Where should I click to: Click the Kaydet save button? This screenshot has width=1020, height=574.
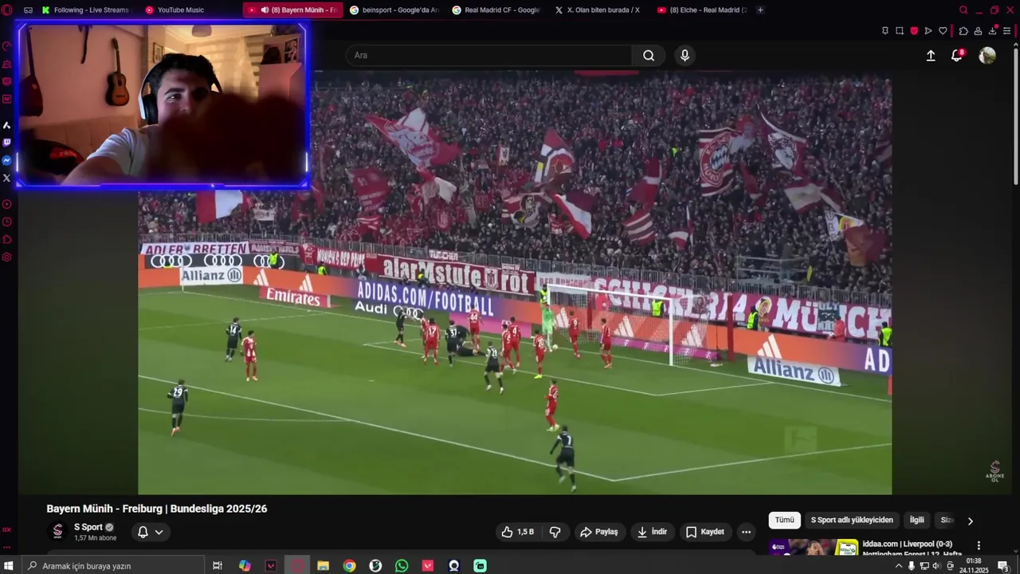pyautogui.click(x=705, y=532)
